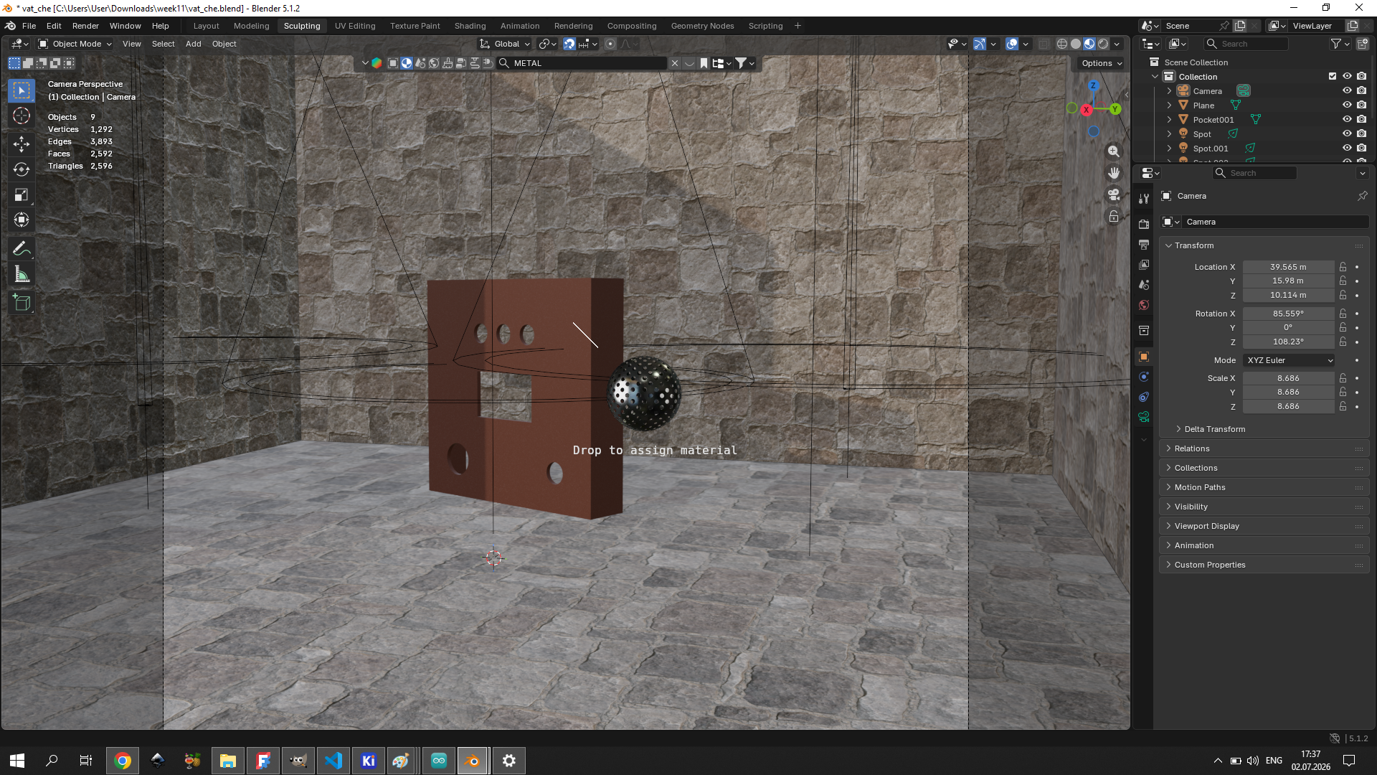Open the Tool properties tab
The image size is (1377, 775).
coord(1144,199)
